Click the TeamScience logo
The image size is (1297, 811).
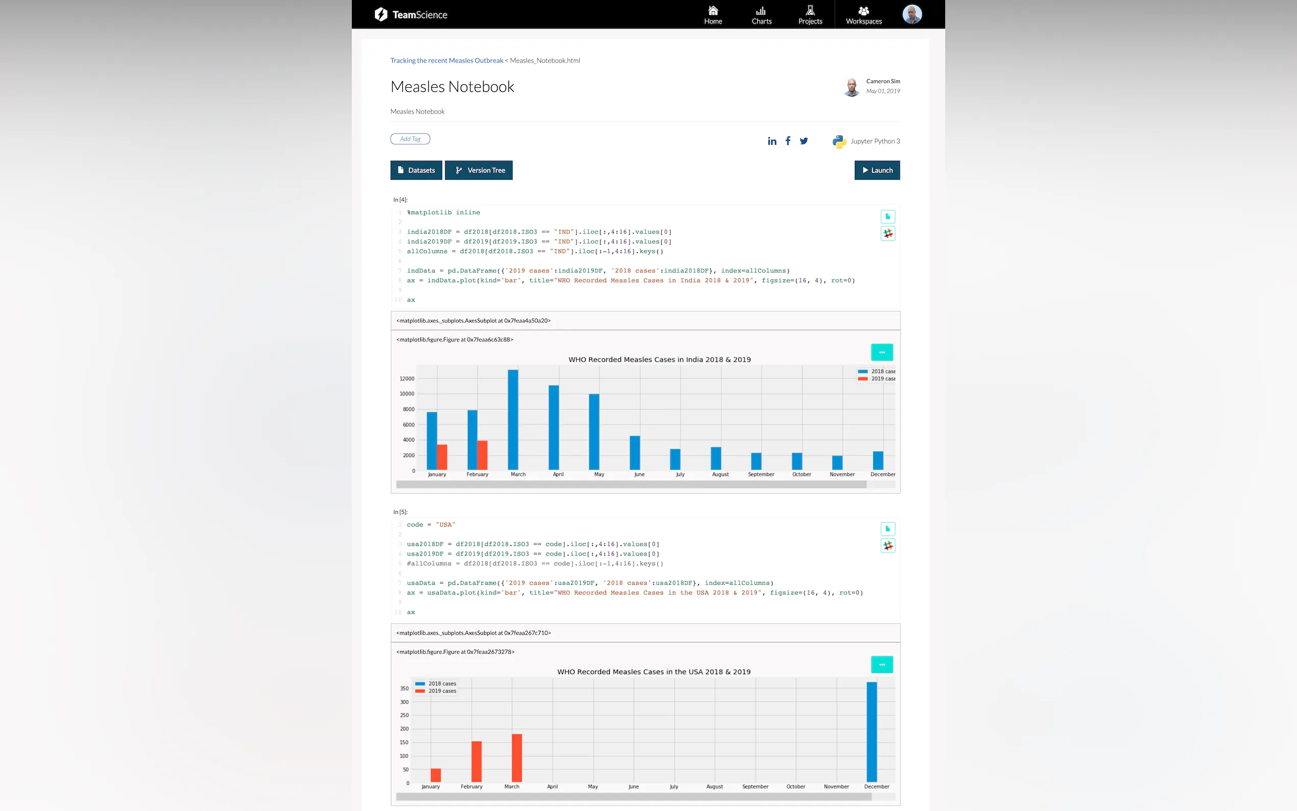click(x=411, y=14)
